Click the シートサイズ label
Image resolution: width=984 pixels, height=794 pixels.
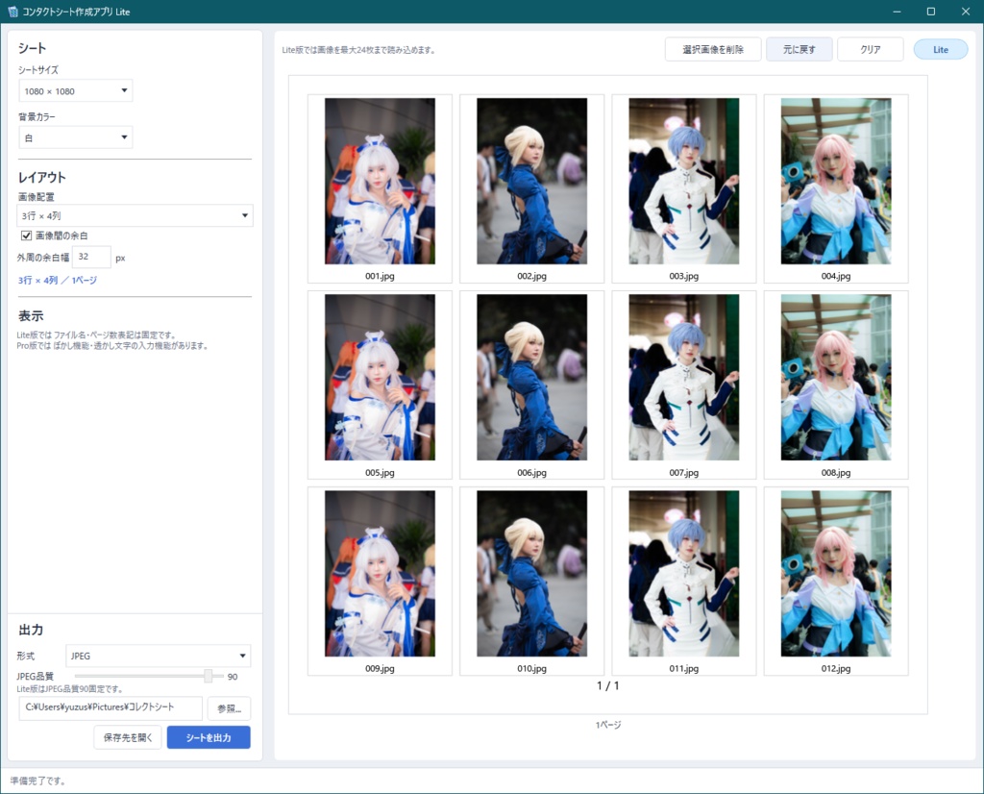tap(38, 69)
